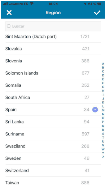Select Sweden as the region
106x187 pixels.
click(53, 158)
